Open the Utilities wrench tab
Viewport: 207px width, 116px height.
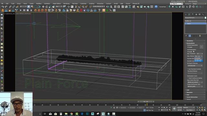click(203, 15)
